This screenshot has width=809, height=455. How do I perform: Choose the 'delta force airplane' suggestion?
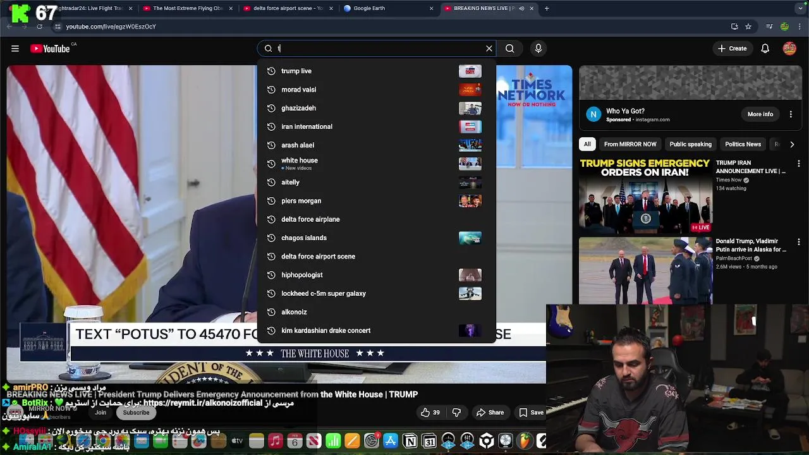[377, 219]
